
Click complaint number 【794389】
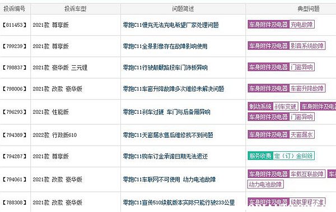[15, 135]
